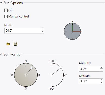The width and height of the screenshot is (105, 95).
Task: Click the 0° mark on altitude arc
Action: pyautogui.click(x=65, y=75)
